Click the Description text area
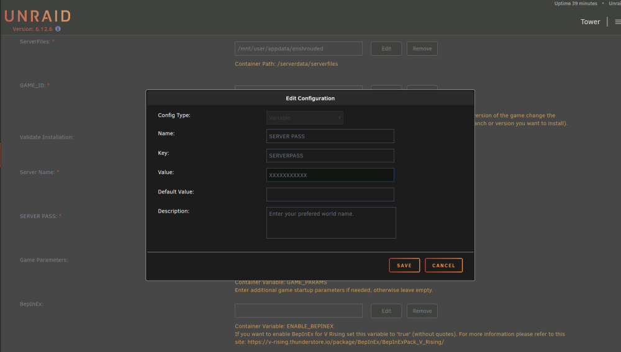The height and width of the screenshot is (352, 621). point(331,223)
